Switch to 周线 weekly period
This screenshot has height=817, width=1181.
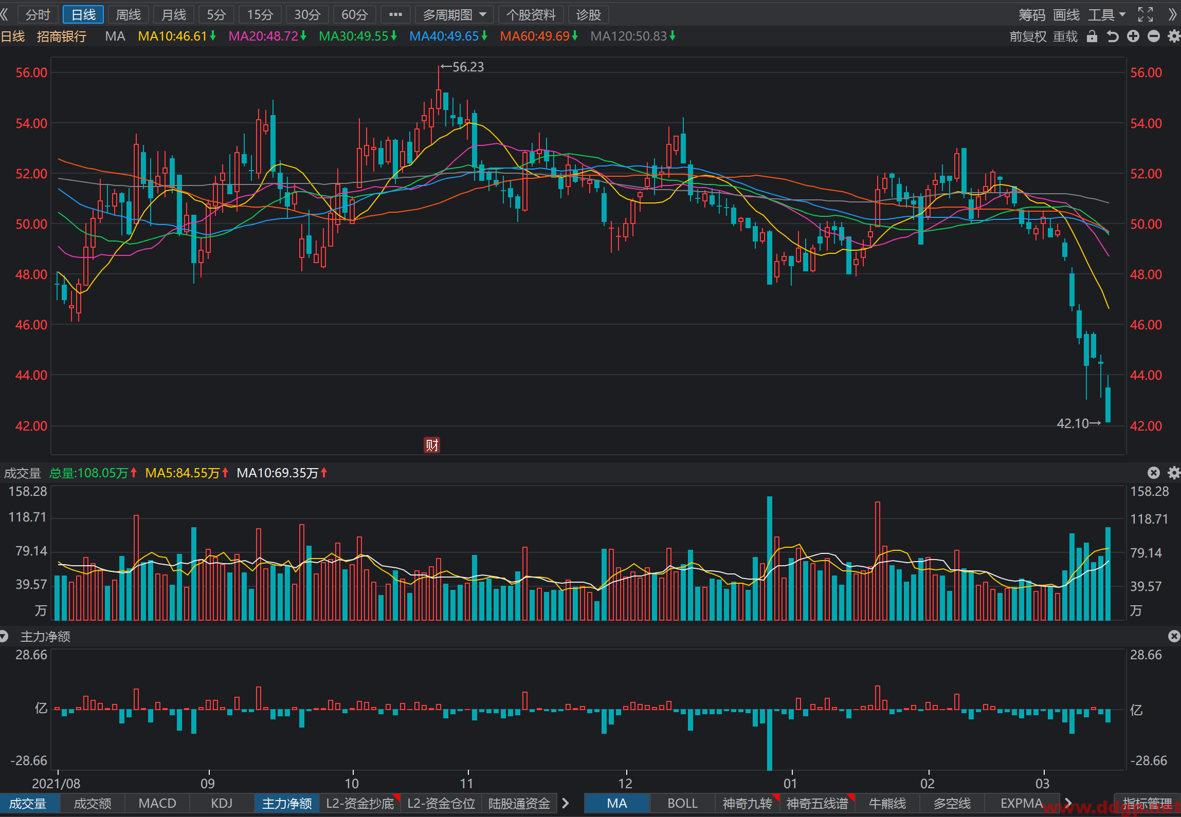(128, 14)
